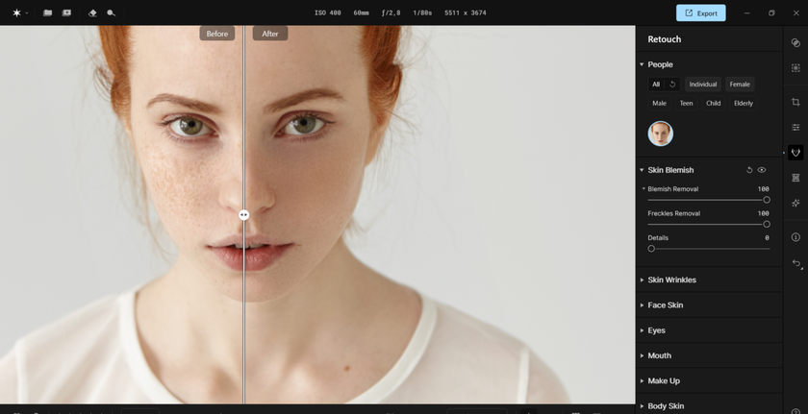Screen dimensions: 808x414
Task: Collapse the People section
Action: tap(642, 64)
